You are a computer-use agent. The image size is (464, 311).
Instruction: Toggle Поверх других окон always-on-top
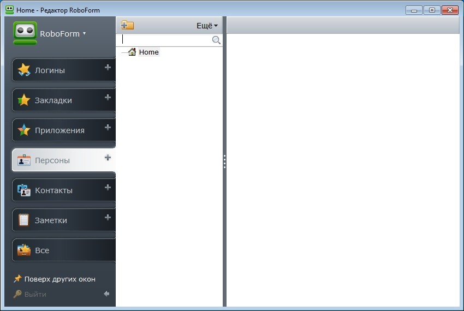pyautogui.click(x=55, y=279)
